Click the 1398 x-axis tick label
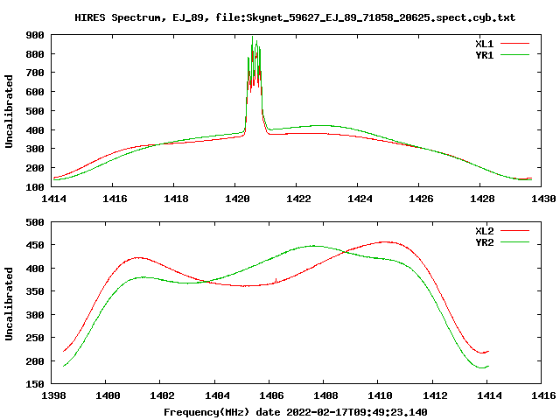This screenshot has width=560, height=420. (x=53, y=395)
